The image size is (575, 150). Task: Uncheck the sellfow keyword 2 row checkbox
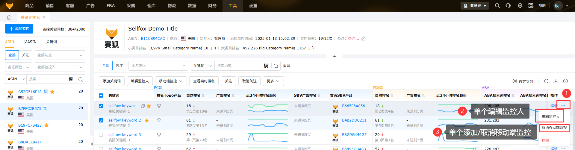pos(101,120)
